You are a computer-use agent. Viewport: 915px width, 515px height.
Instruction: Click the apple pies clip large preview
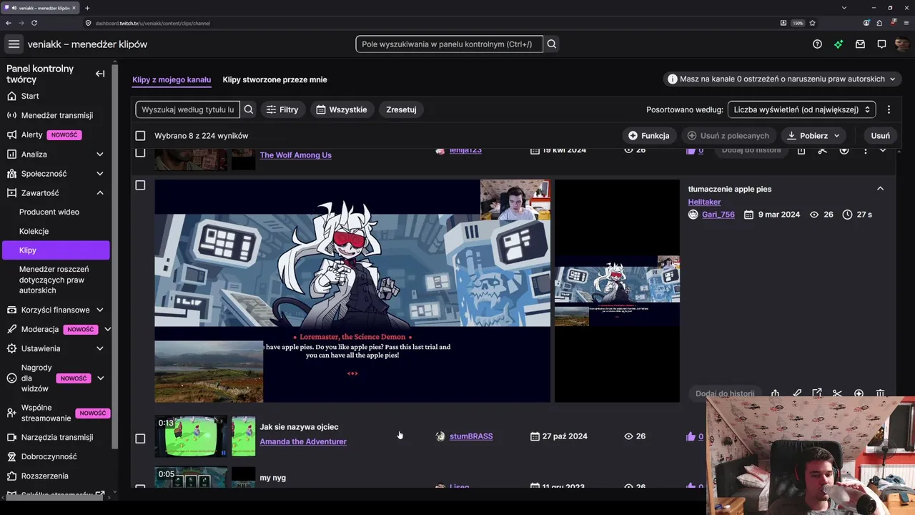[x=352, y=290]
